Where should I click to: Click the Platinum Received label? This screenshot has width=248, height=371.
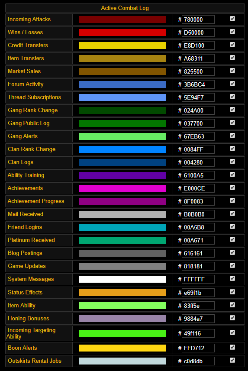pos(31,240)
